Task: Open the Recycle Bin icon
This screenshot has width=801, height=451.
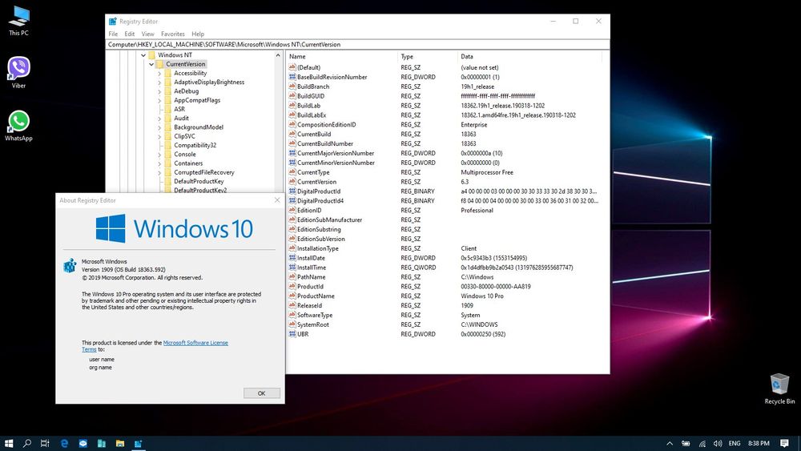Action: click(x=779, y=389)
